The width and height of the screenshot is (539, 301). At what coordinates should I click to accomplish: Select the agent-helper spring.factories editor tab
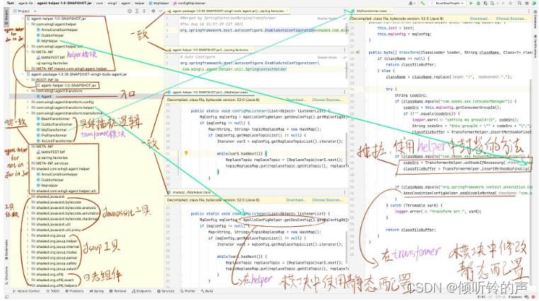point(210,49)
